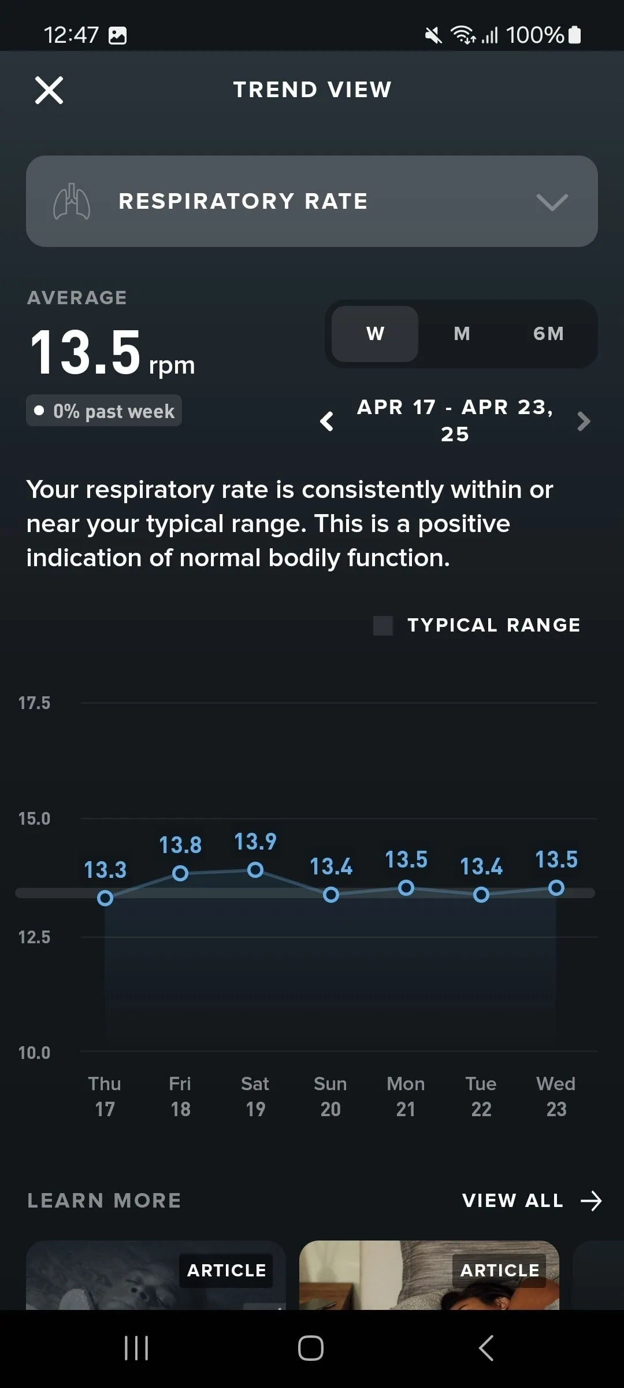Open the second article card
This screenshot has height=1388, width=624.
[x=429, y=1275]
